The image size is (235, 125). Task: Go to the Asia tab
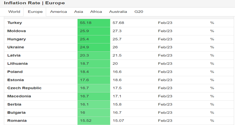79,12
